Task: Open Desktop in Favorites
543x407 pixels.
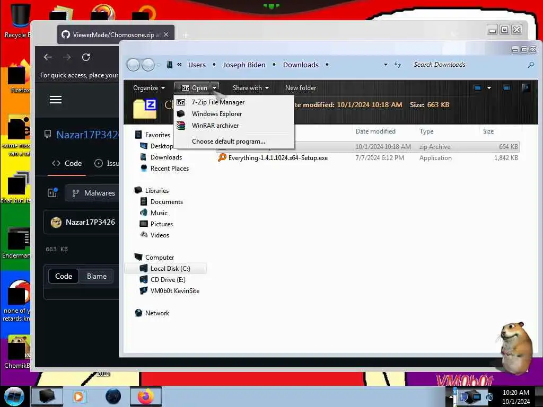Action: coord(161,146)
